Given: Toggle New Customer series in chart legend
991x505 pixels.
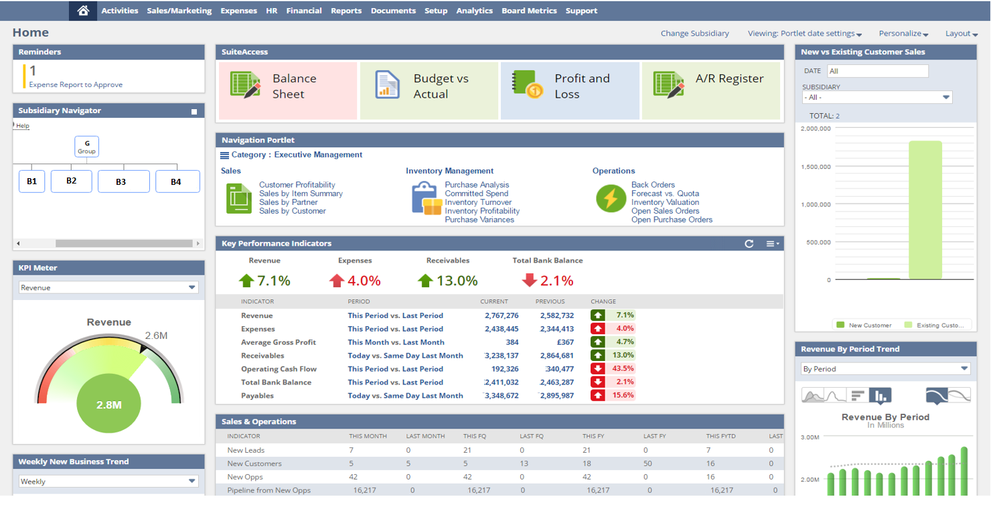Looking at the screenshot, I should (864, 326).
